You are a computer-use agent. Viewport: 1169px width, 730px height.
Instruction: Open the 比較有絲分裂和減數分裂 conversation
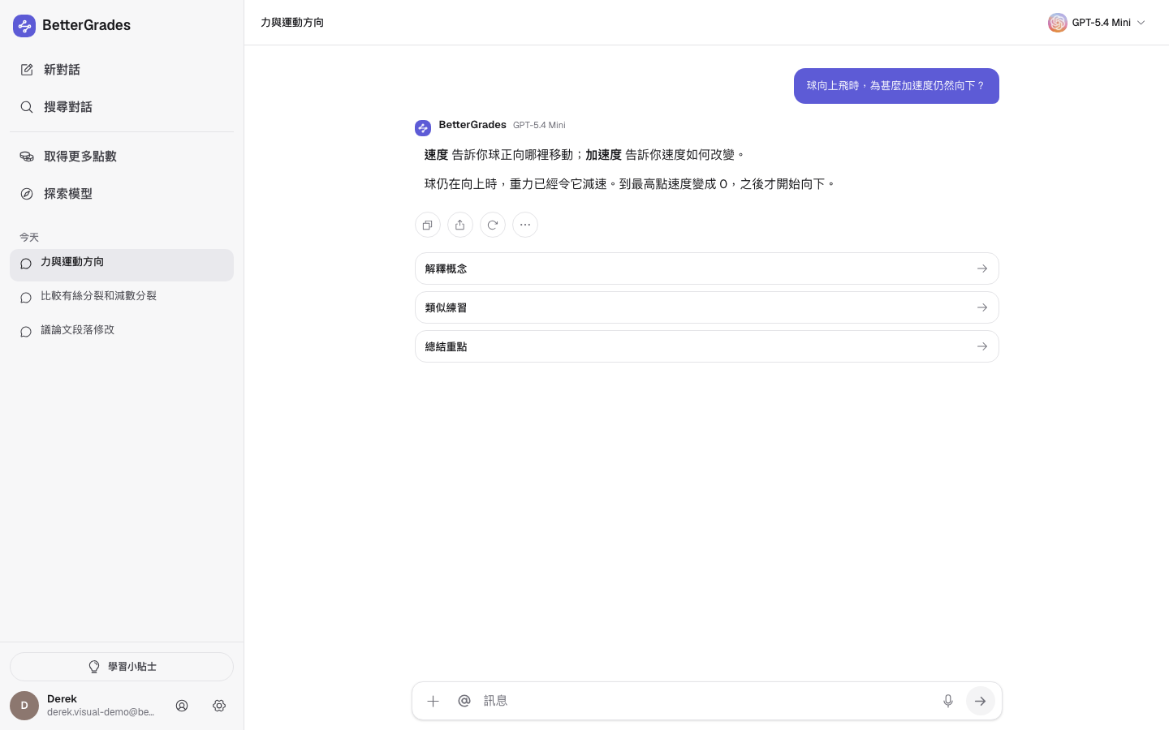[x=122, y=297]
